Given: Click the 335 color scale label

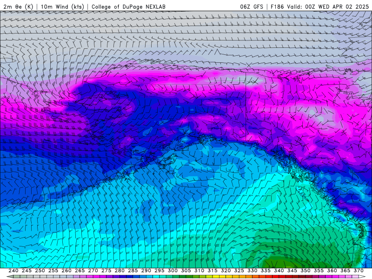Looking at the screenshot, I should click(x=266, y=271).
